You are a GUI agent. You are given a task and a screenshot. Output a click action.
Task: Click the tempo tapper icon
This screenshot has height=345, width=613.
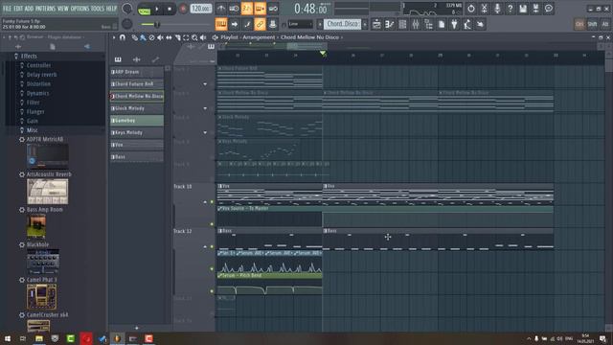pyautogui.click(x=467, y=24)
